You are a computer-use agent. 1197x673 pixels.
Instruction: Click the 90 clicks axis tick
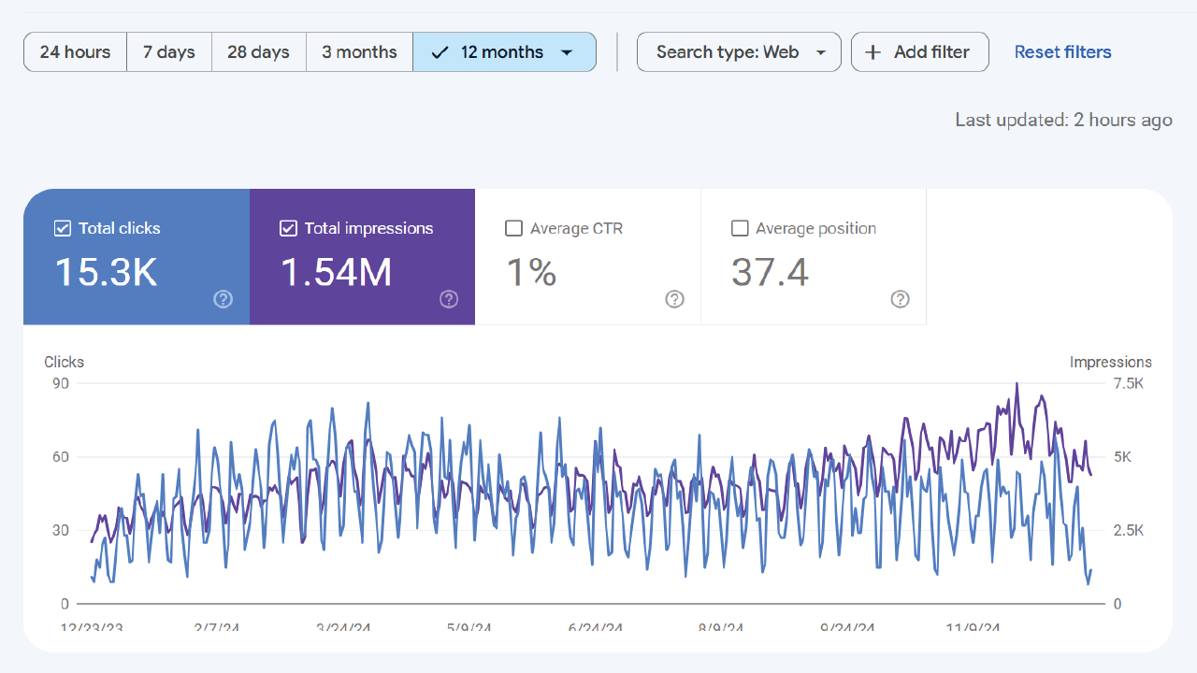(x=61, y=383)
